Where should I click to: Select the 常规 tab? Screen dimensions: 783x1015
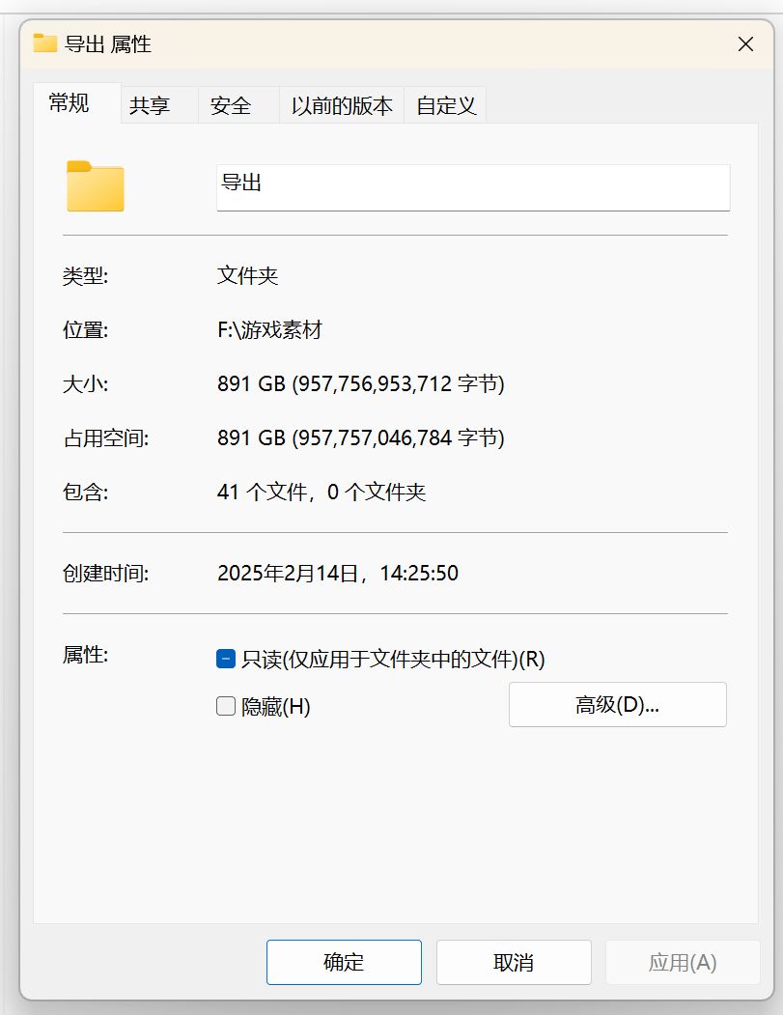[69, 104]
